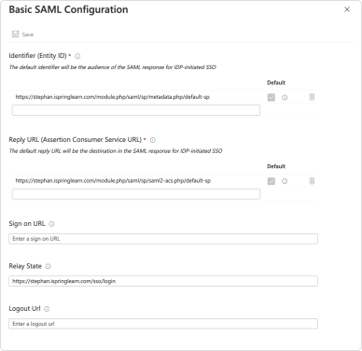Screen dimensions: 362x351
Task: Select the metadata.php/default-sp identifier URL text
Action: (113, 97)
